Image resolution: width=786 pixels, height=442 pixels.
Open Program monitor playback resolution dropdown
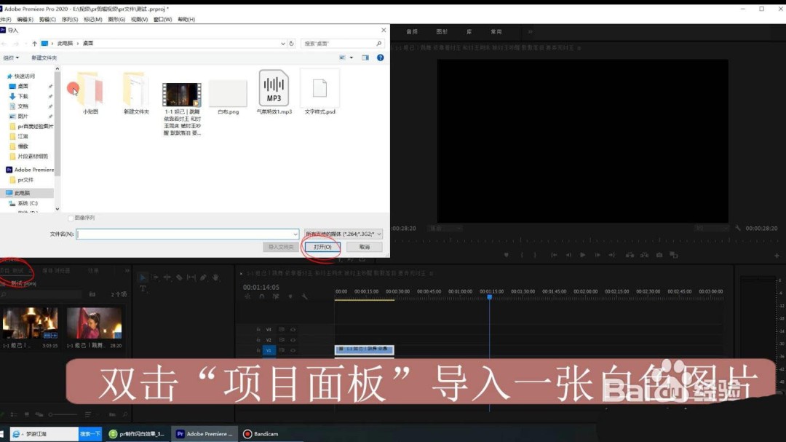[x=712, y=228]
